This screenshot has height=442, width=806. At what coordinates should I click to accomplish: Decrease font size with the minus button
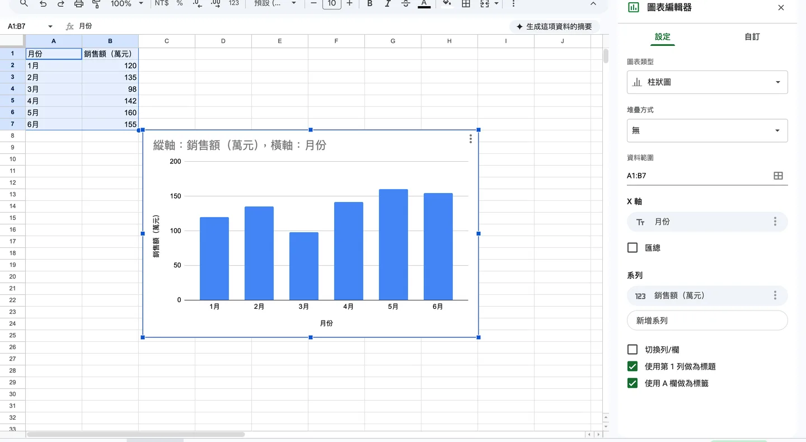(x=313, y=3)
